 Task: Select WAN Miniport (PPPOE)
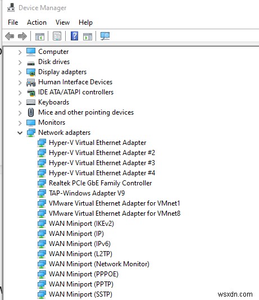(x=84, y=274)
